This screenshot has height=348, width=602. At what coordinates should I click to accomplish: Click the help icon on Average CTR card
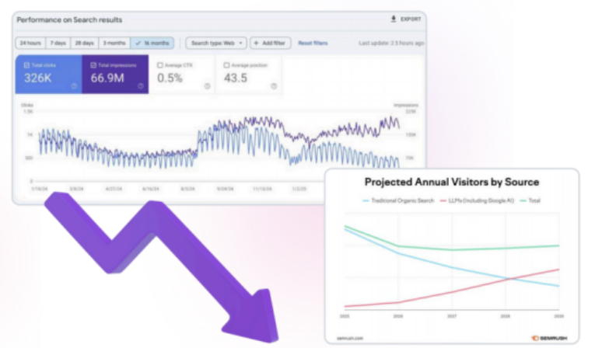click(208, 86)
